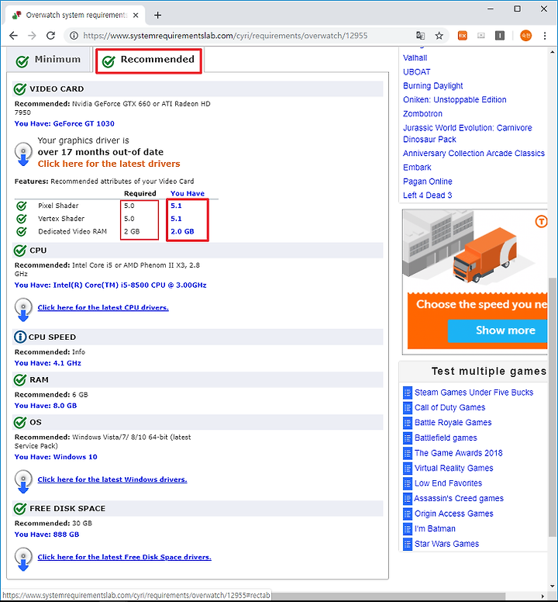Open the translate page icon

[420, 36]
